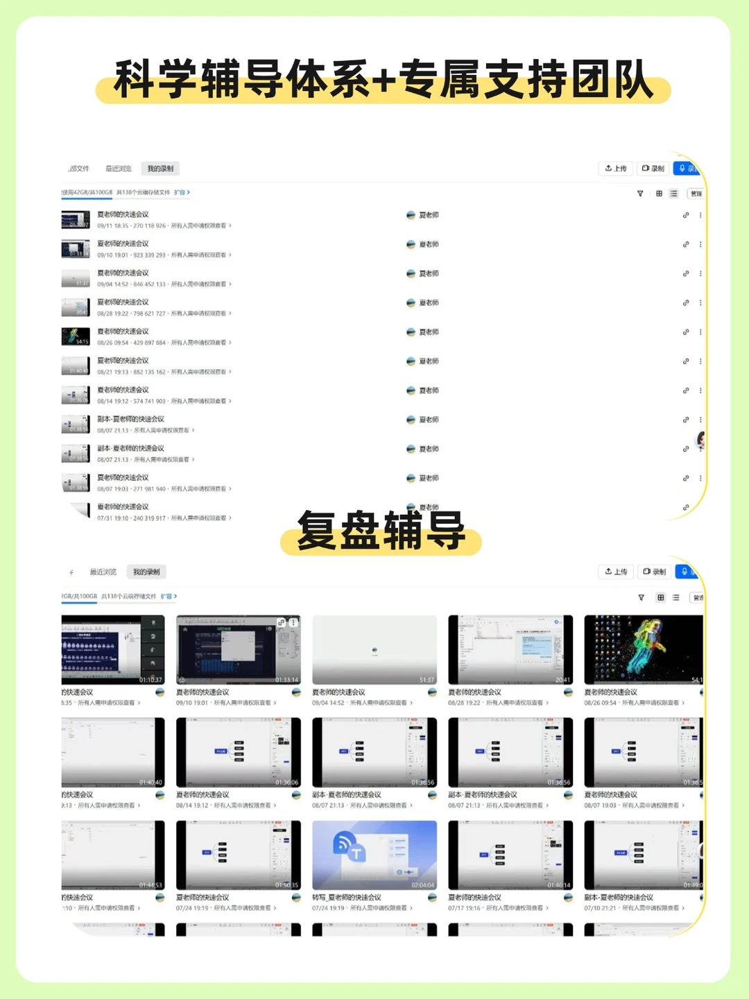Click the upload (上传) icon button
The image size is (749, 999).
click(609, 169)
